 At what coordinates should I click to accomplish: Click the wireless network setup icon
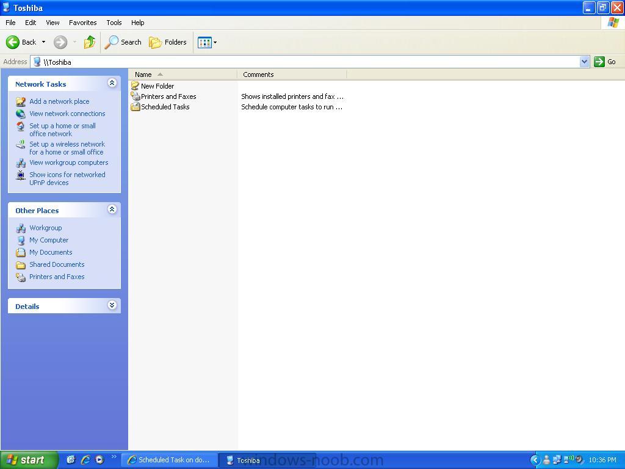pos(21,144)
